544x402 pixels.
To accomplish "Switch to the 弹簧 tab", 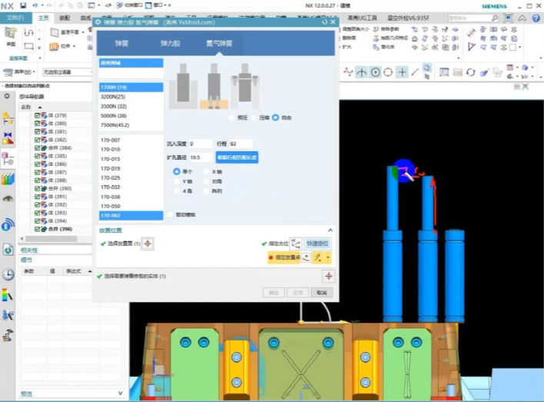I will pos(122,43).
